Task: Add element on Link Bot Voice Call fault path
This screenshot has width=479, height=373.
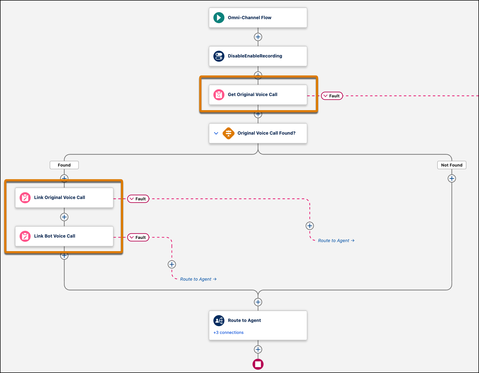Action: point(172,264)
